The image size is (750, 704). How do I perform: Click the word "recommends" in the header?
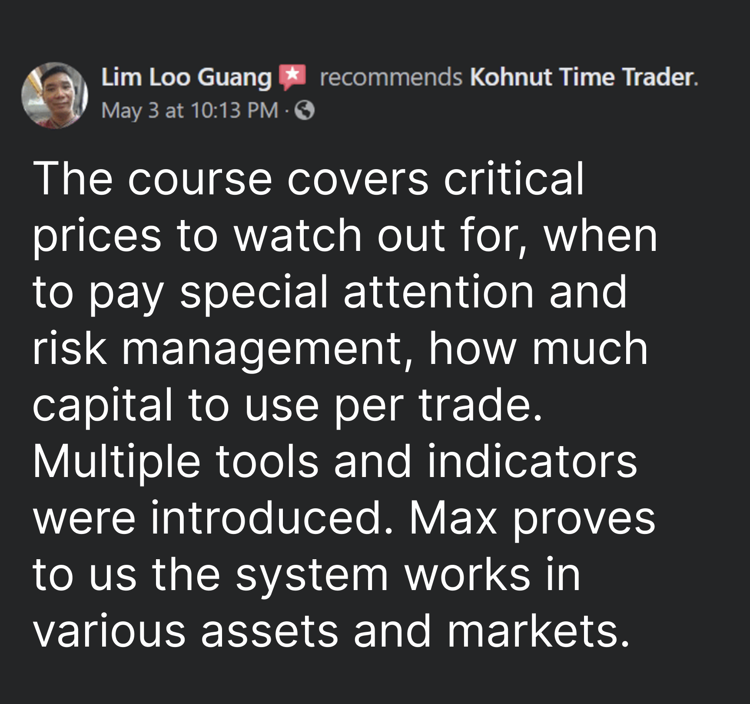[391, 77]
